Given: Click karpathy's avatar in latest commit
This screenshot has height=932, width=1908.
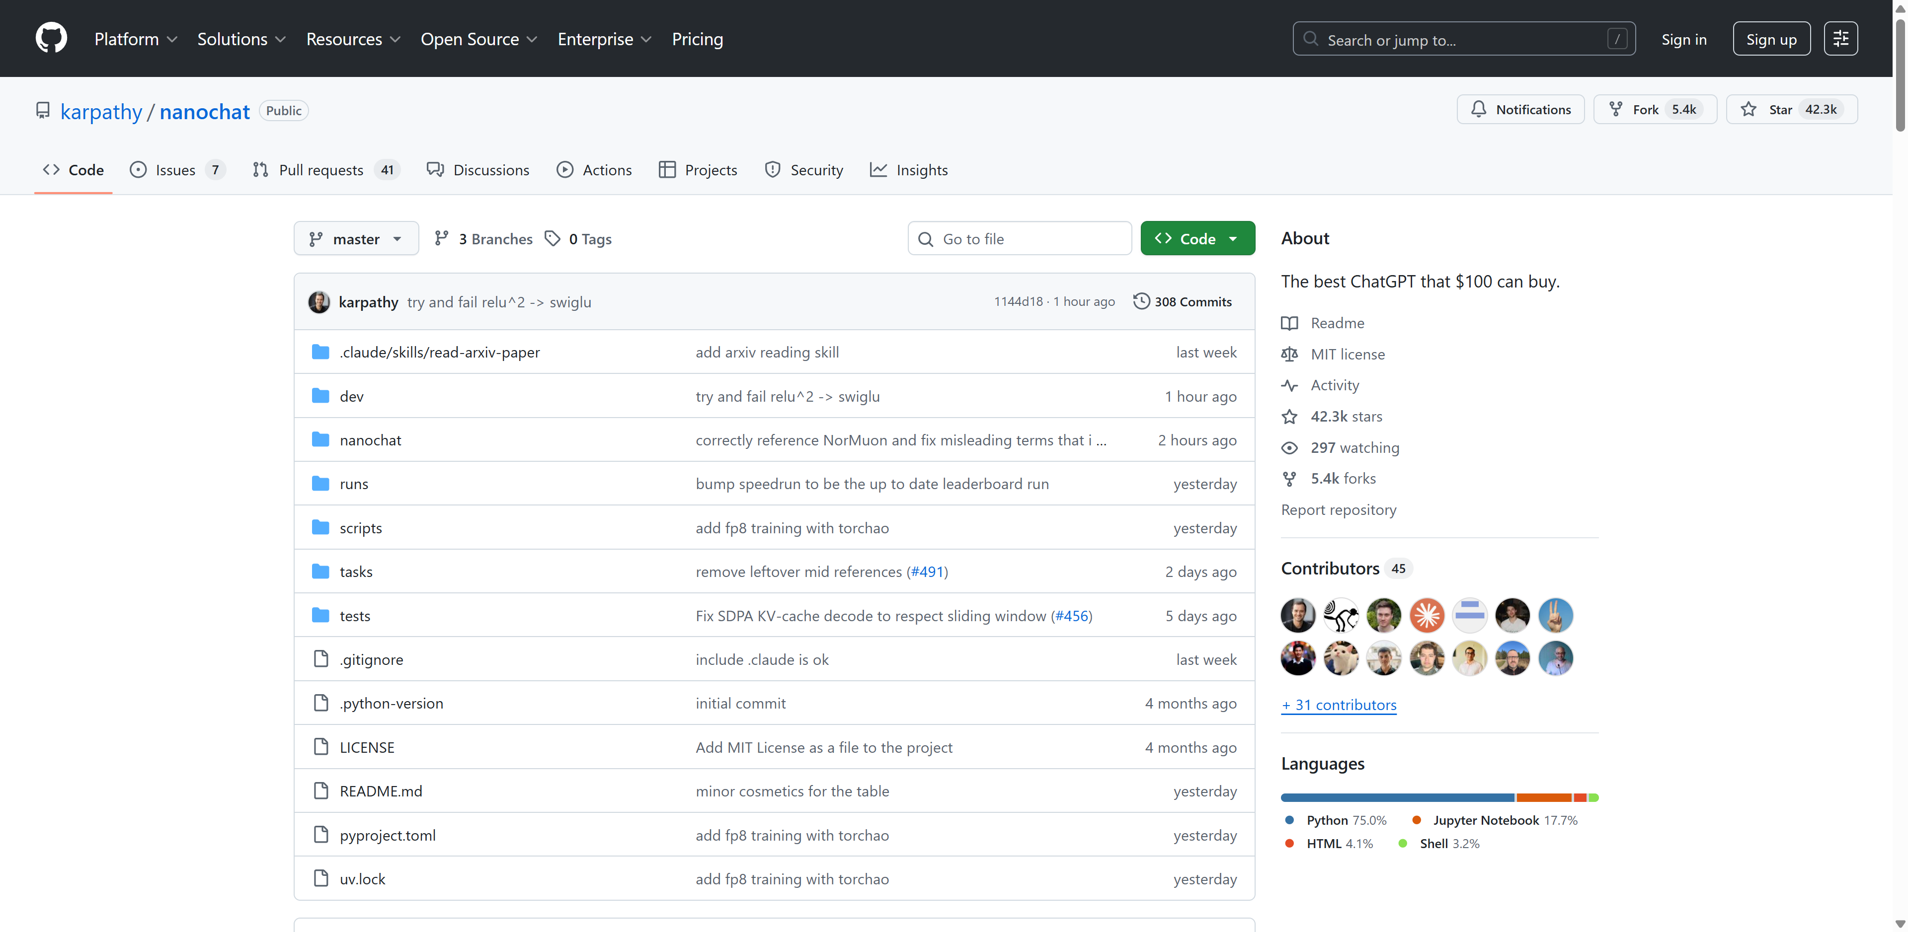Looking at the screenshot, I should coord(319,302).
